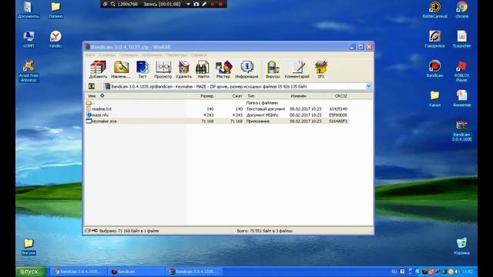Click the Папино folder desktop icon
Viewport: 493px width, 277px height.
[55, 10]
